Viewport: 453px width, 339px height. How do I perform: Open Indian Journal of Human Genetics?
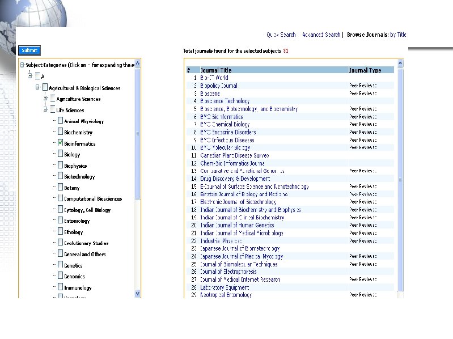237,225
